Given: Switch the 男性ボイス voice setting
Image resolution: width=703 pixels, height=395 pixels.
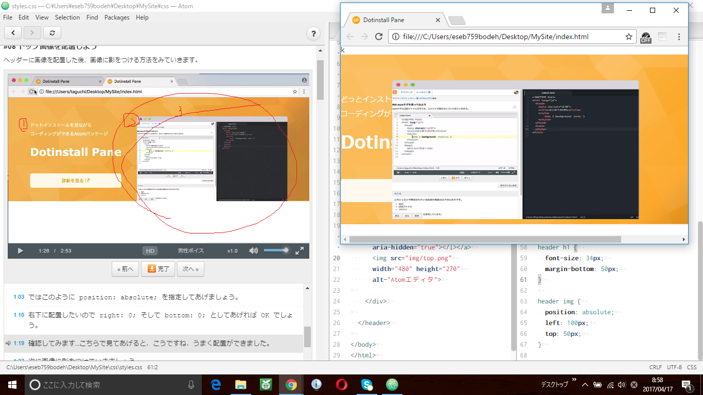Looking at the screenshot, I should point(191,251).
